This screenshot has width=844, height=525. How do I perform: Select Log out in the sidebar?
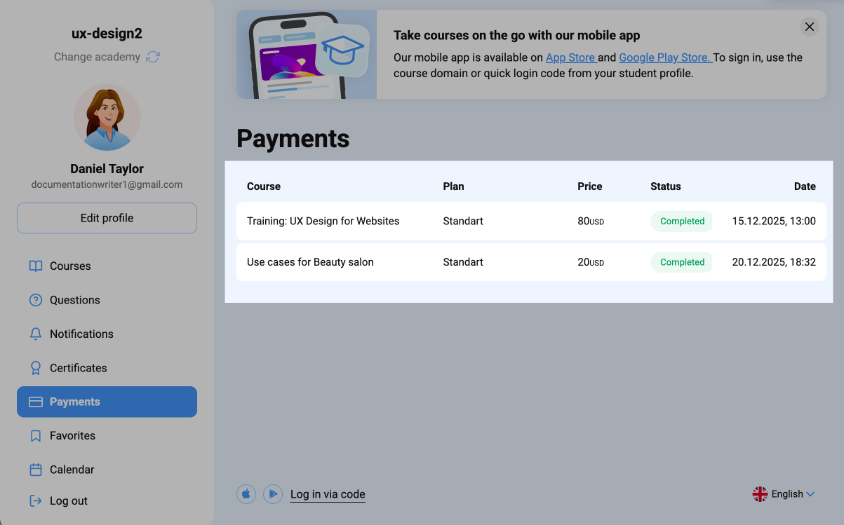click(x=68, y=501)
